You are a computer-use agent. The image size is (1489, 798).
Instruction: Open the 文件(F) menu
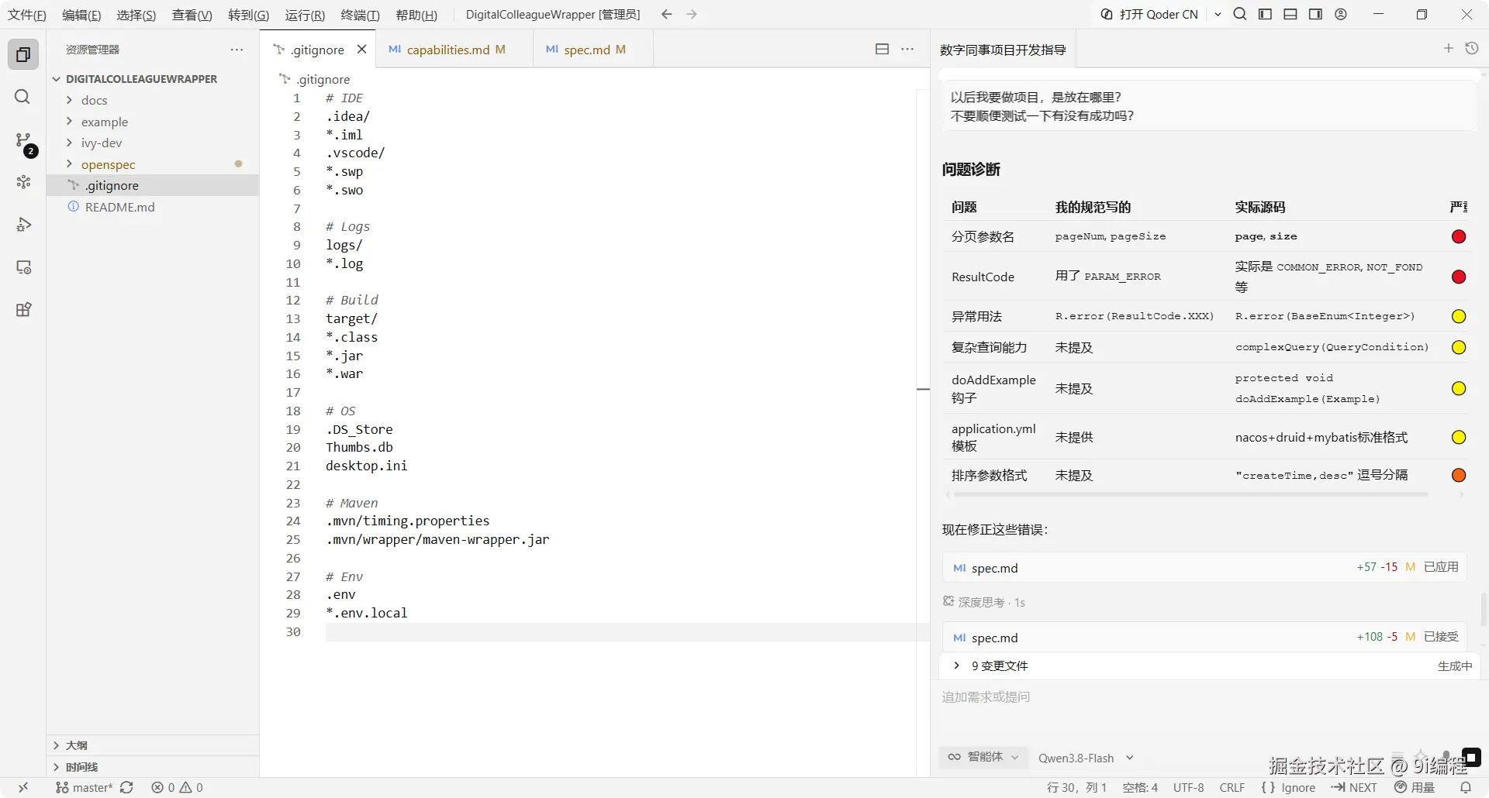point(27,15)
